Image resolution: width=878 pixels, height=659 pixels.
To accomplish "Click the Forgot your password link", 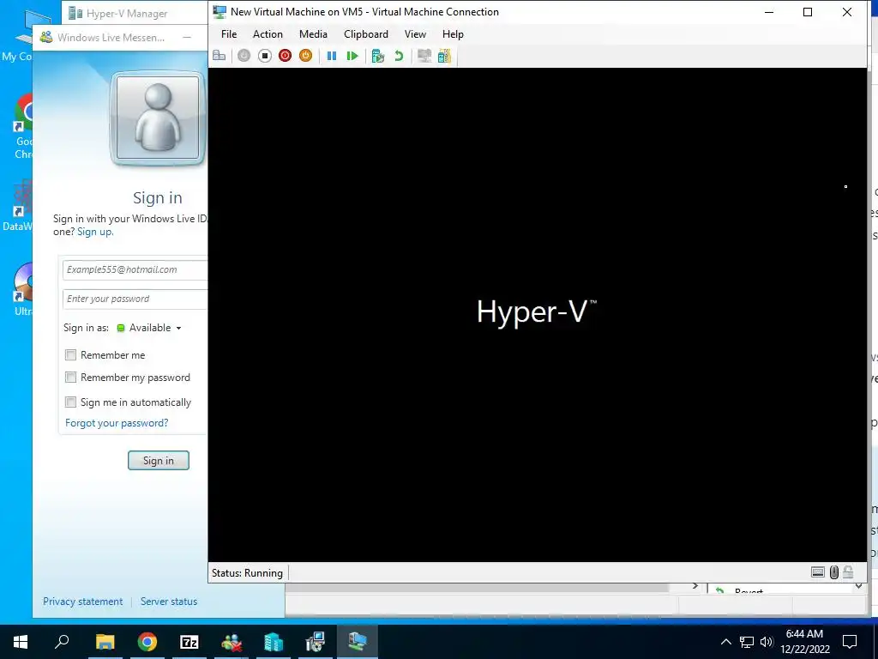I will (x=117, y=423).
